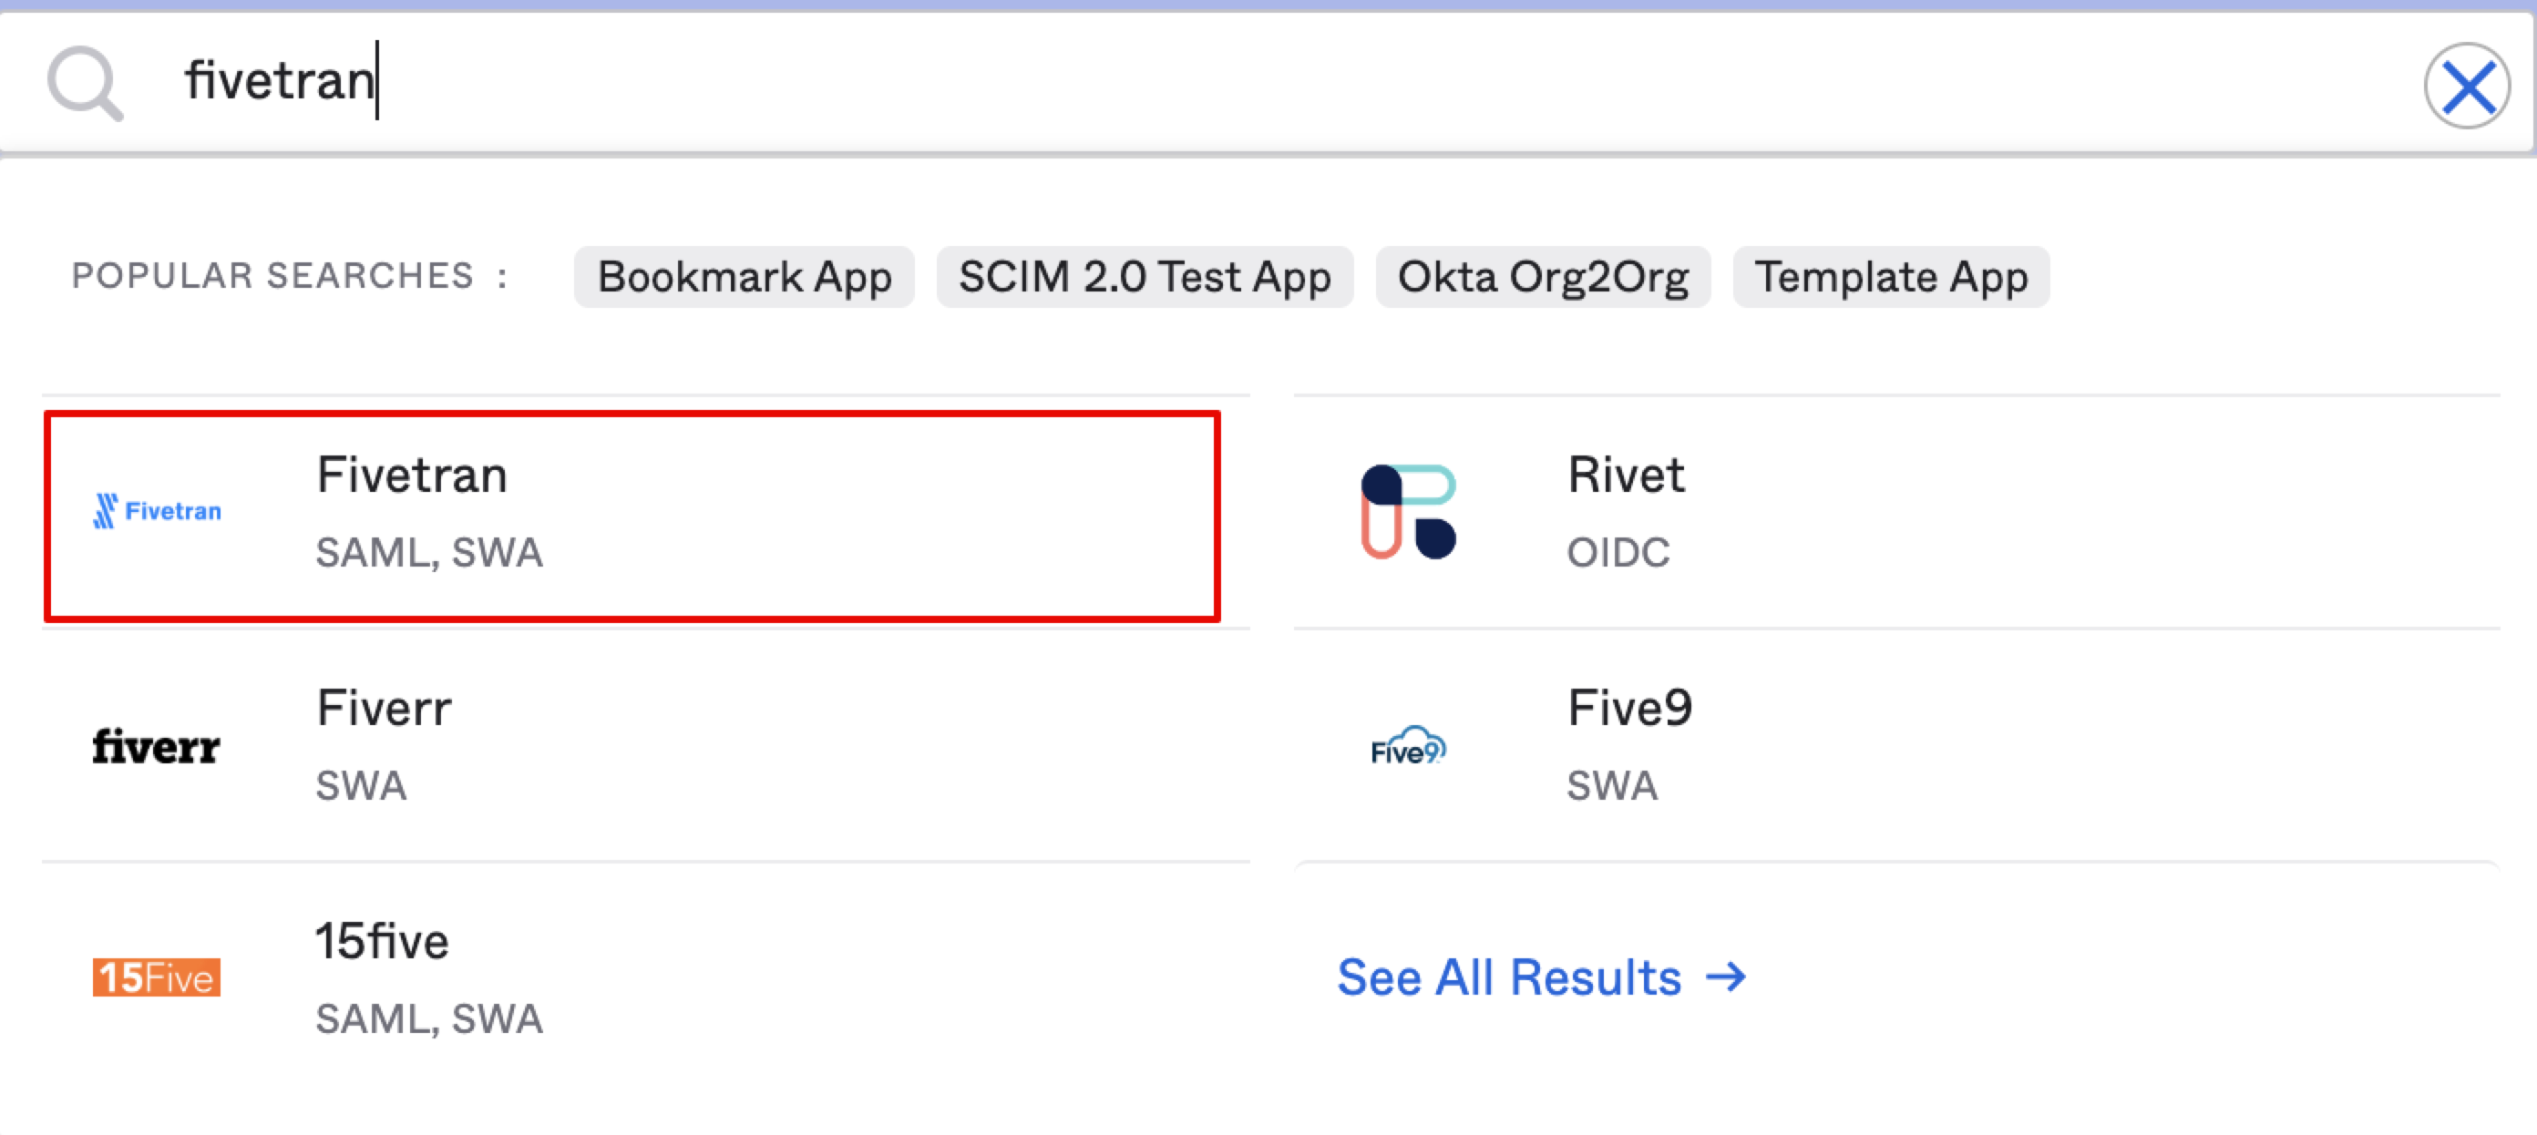Viewport: 2537px width, 1135px height.
Task: Click SAML, SWA under Fivetran
Action: point(429,552)
